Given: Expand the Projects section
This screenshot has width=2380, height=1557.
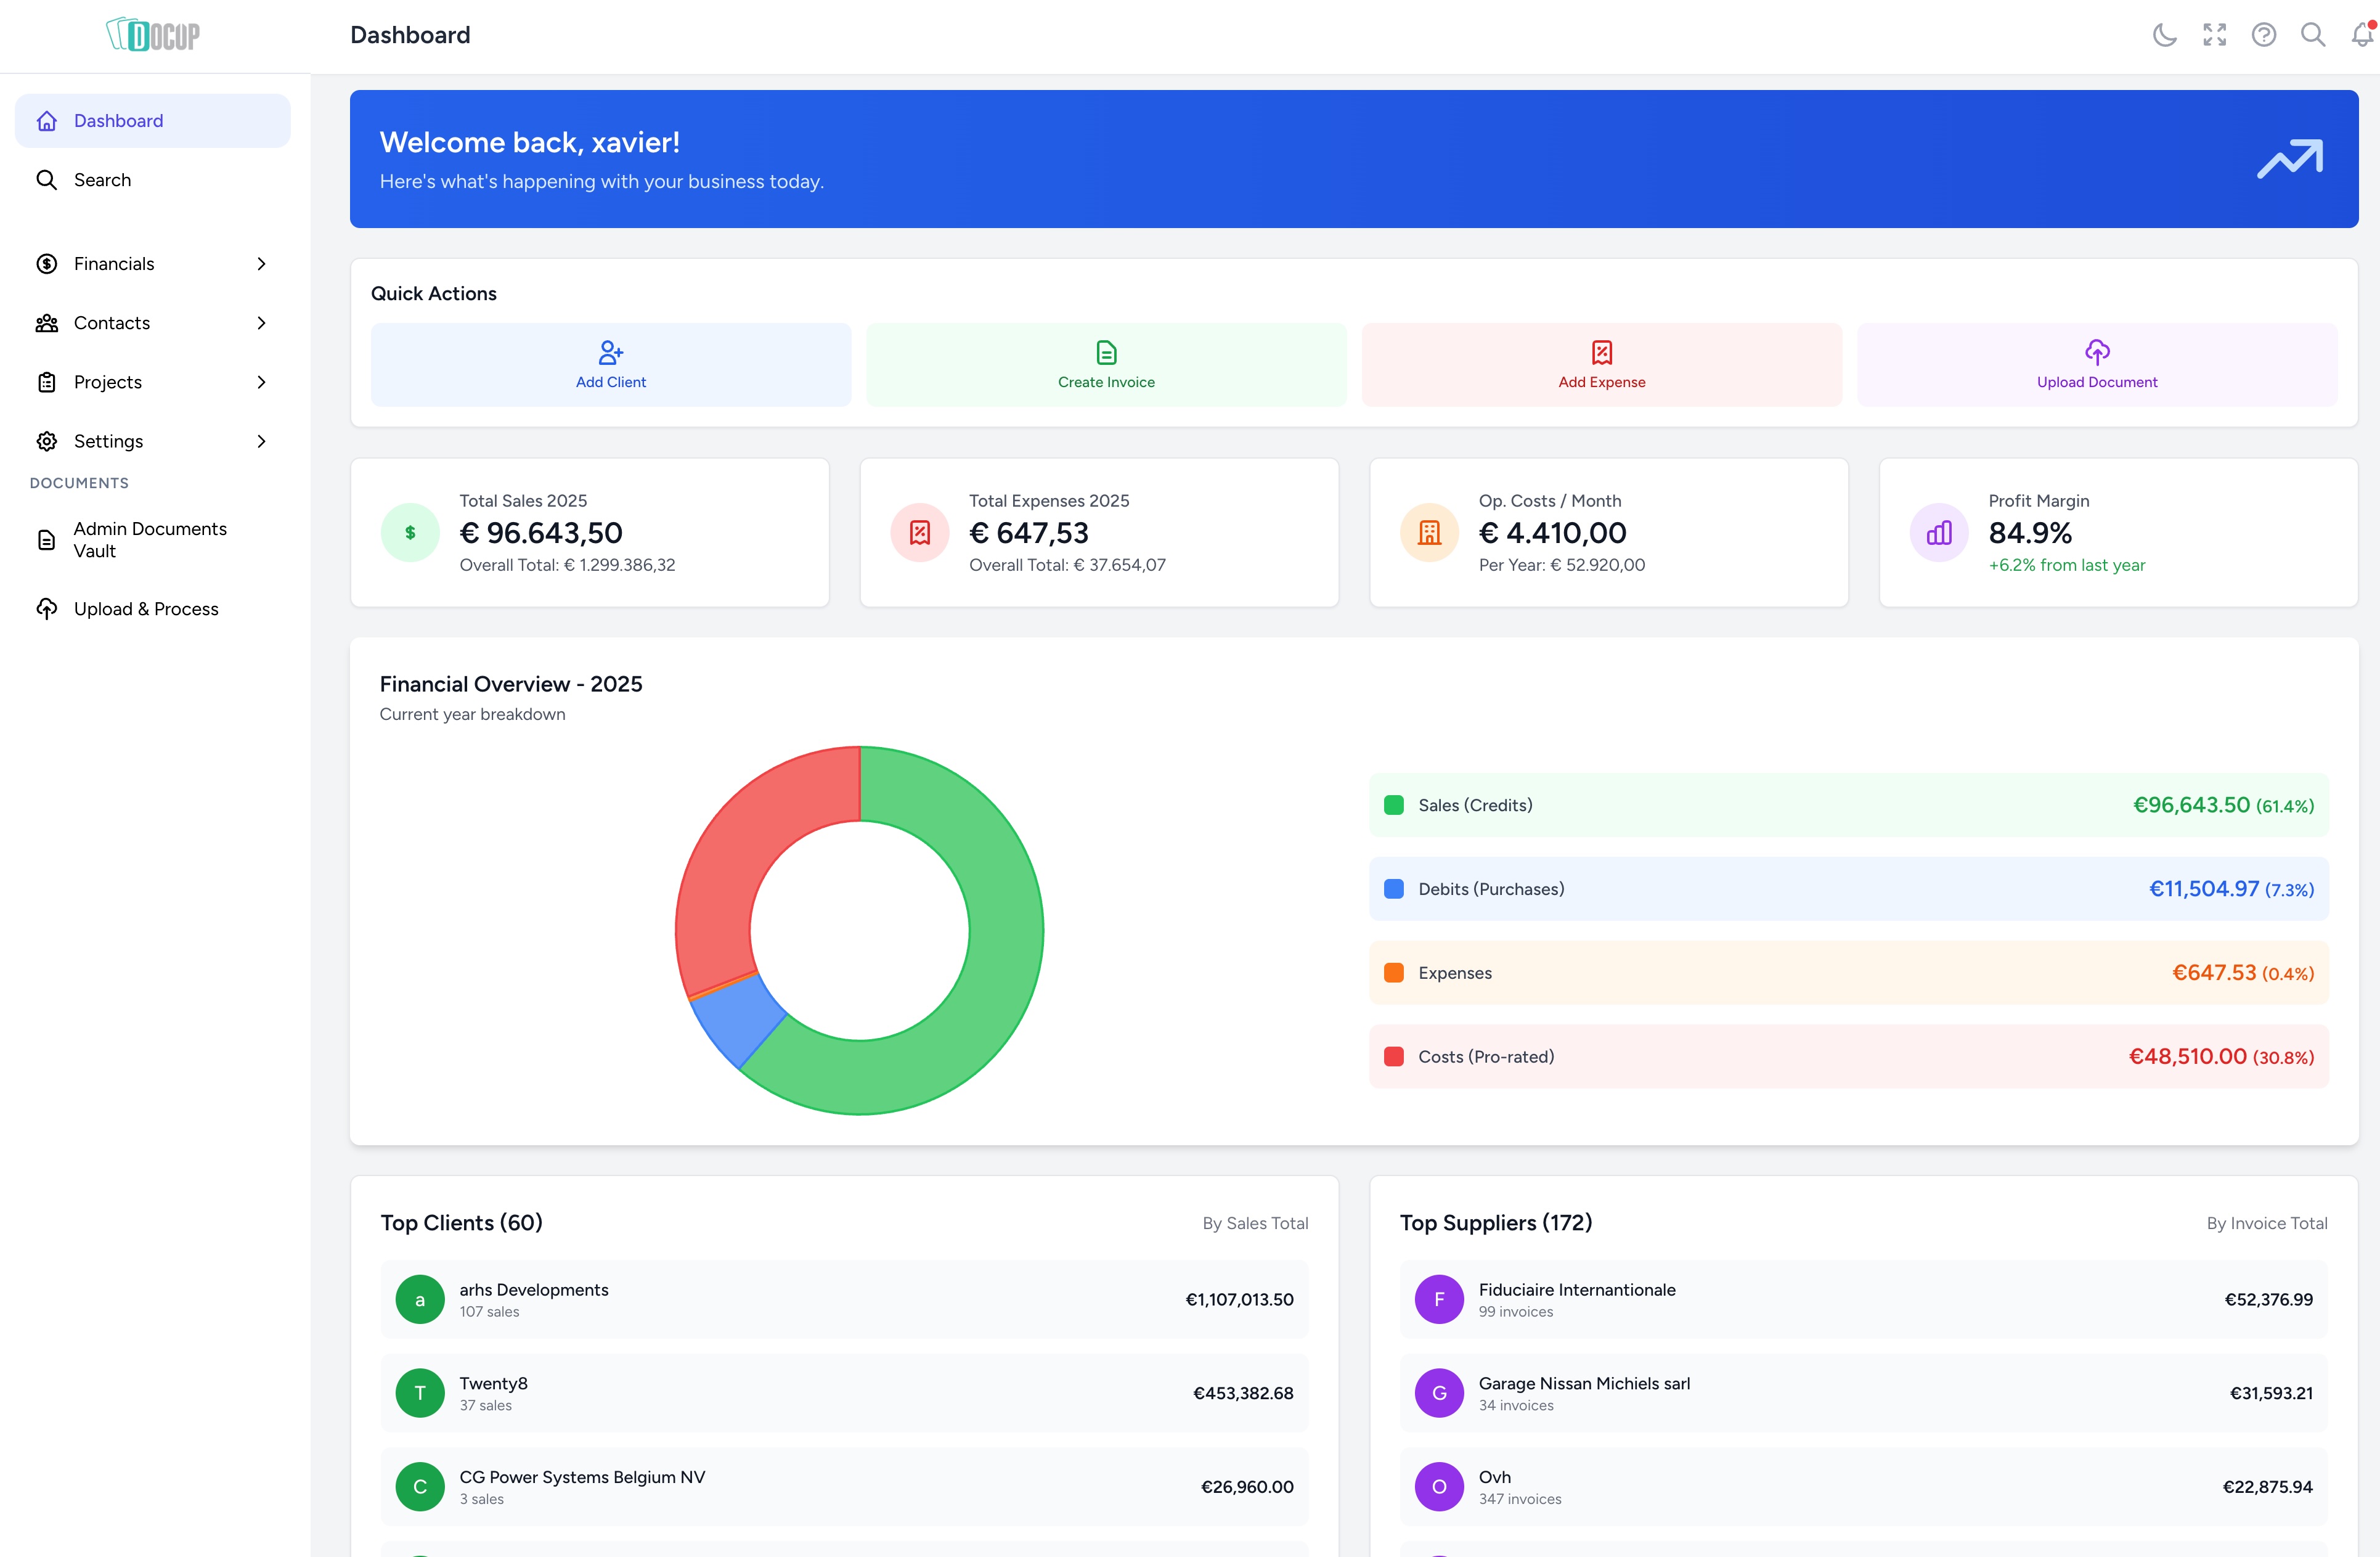Looking at the screenshot, I should coord(152,382).
